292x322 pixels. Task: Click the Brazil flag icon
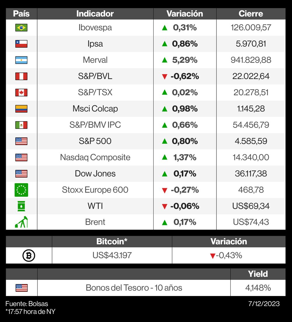(21, 28)
